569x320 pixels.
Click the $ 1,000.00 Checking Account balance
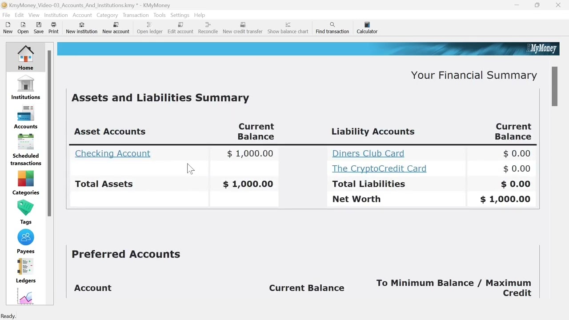click(x=250, y=153)
